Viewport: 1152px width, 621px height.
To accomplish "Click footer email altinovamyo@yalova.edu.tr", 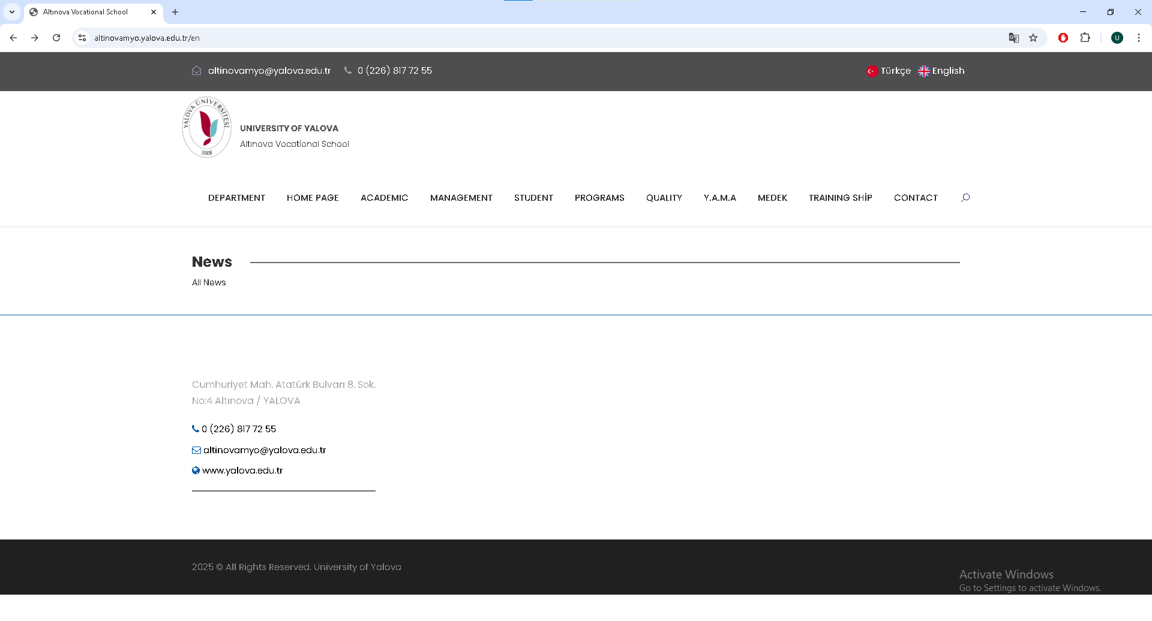I will [x=265, y=450].
